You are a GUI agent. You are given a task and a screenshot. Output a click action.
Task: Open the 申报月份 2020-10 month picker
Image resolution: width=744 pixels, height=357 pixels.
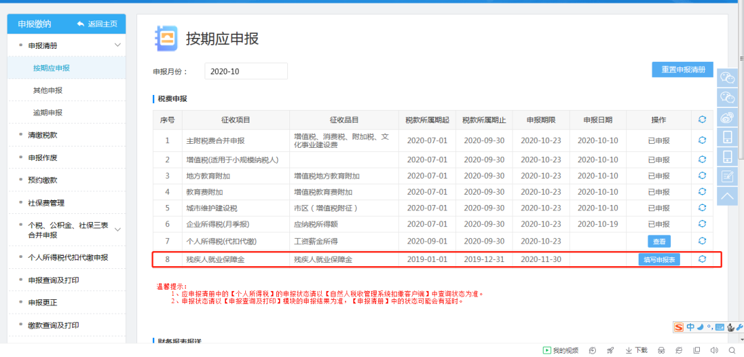click(246, 72)
